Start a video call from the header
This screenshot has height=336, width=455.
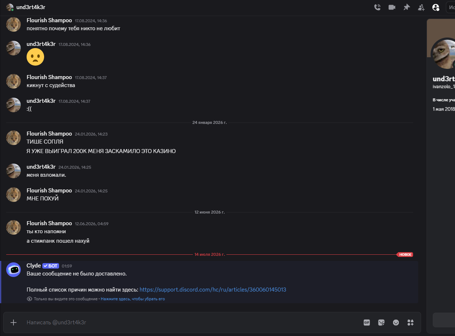(392, 7)
